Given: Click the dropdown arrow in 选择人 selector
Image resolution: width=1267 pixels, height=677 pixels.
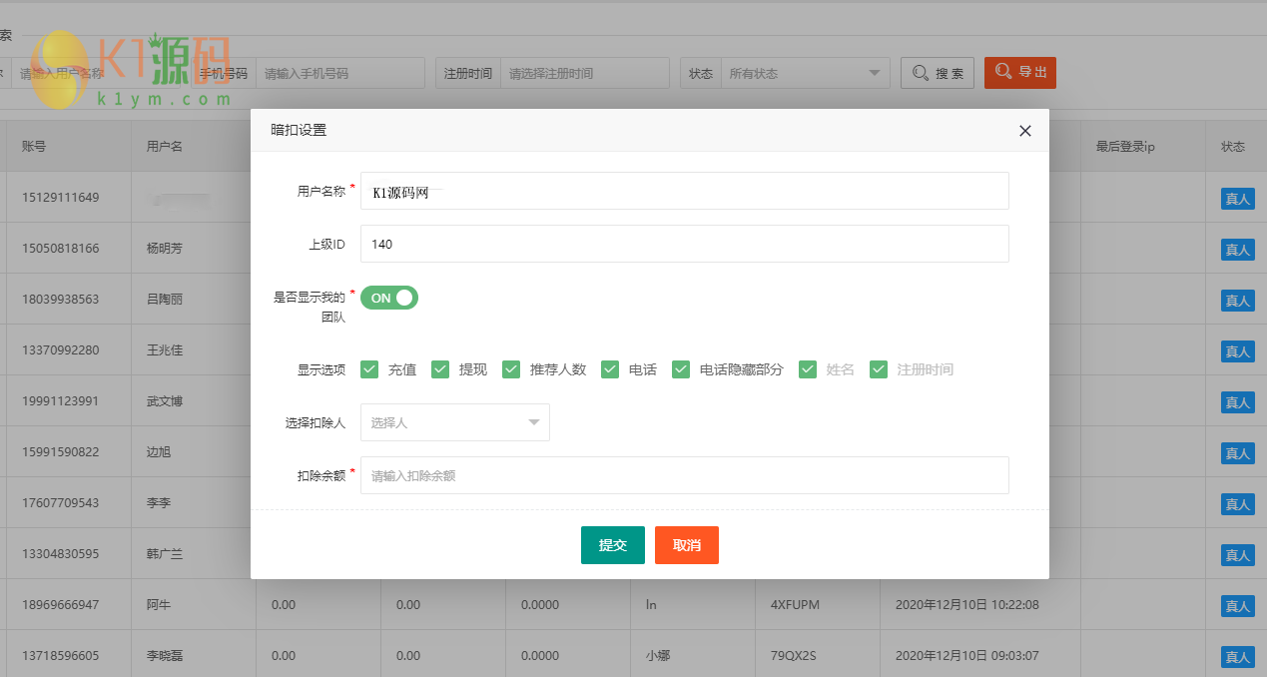Looking at the screenshot, I should click(x=534, y=421).
